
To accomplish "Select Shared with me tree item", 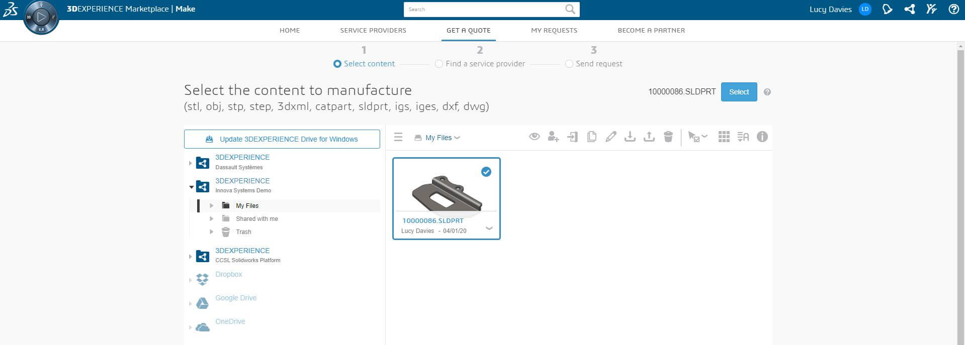I will click(257, 218).
